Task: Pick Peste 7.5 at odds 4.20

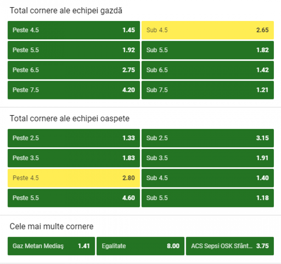Action: click(74, 90)
